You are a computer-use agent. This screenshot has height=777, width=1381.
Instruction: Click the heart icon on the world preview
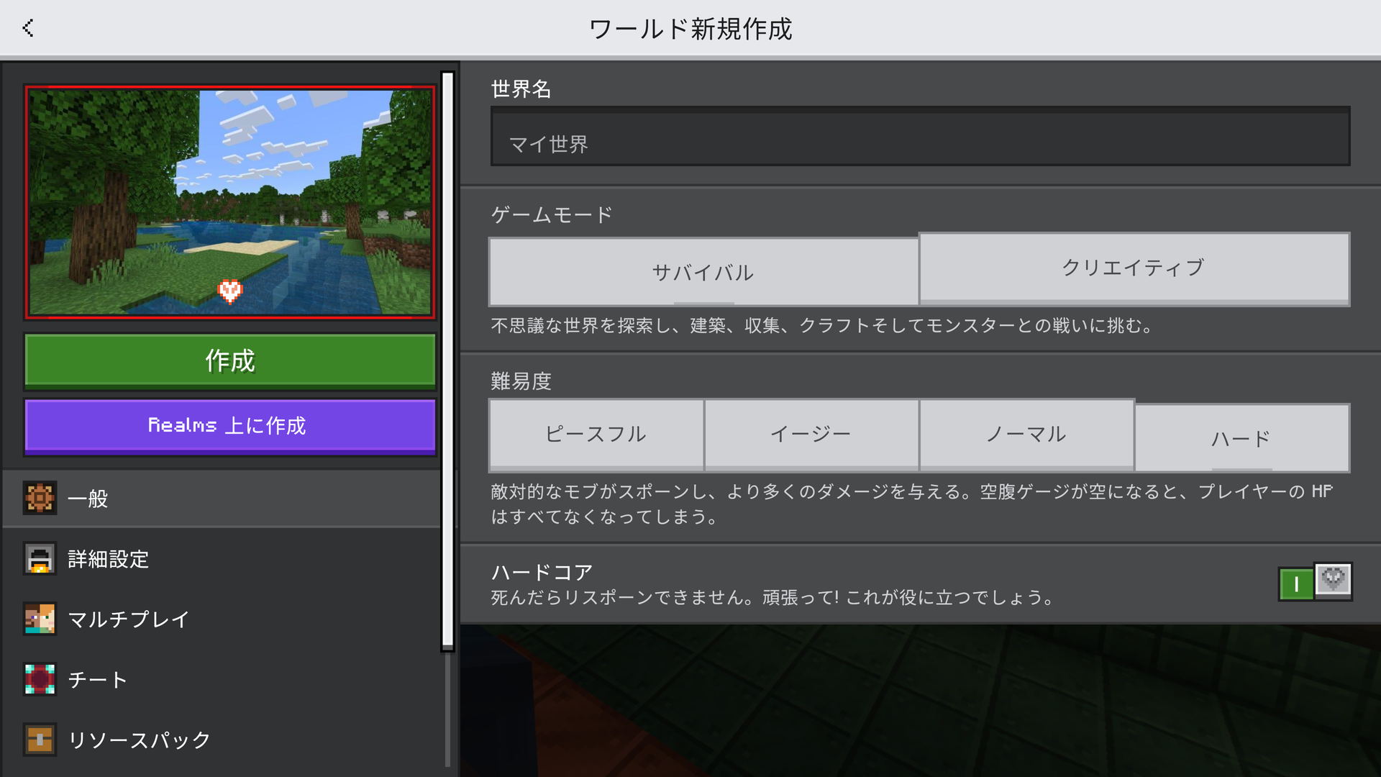(x=229, y=291)
